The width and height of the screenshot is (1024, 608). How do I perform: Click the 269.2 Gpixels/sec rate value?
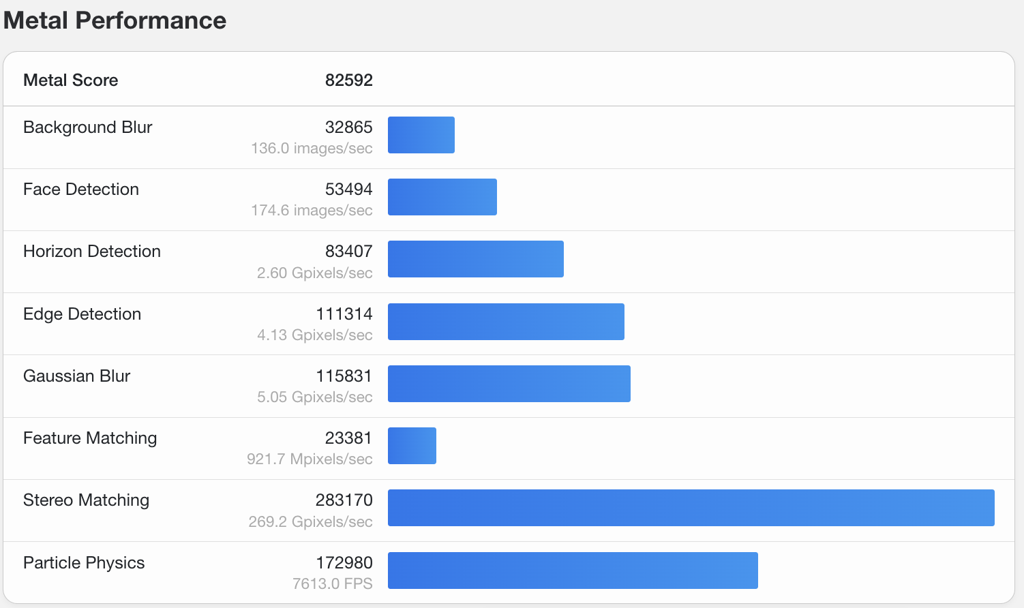click(310, 521)
